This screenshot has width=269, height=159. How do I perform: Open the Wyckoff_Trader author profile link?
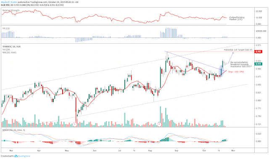click(x=9, y=2)
